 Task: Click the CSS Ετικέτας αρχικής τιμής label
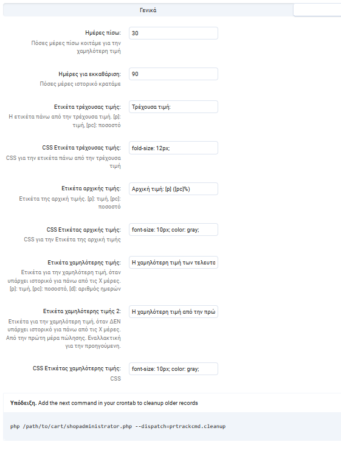pyautogui.click(x=83, y=229)
